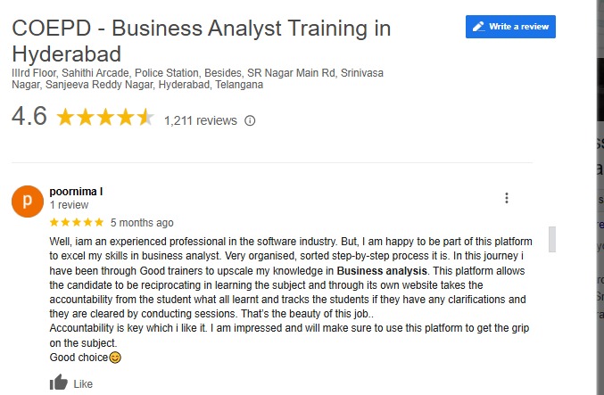Click the five-star rating on poornima's review

click(76, 223)
